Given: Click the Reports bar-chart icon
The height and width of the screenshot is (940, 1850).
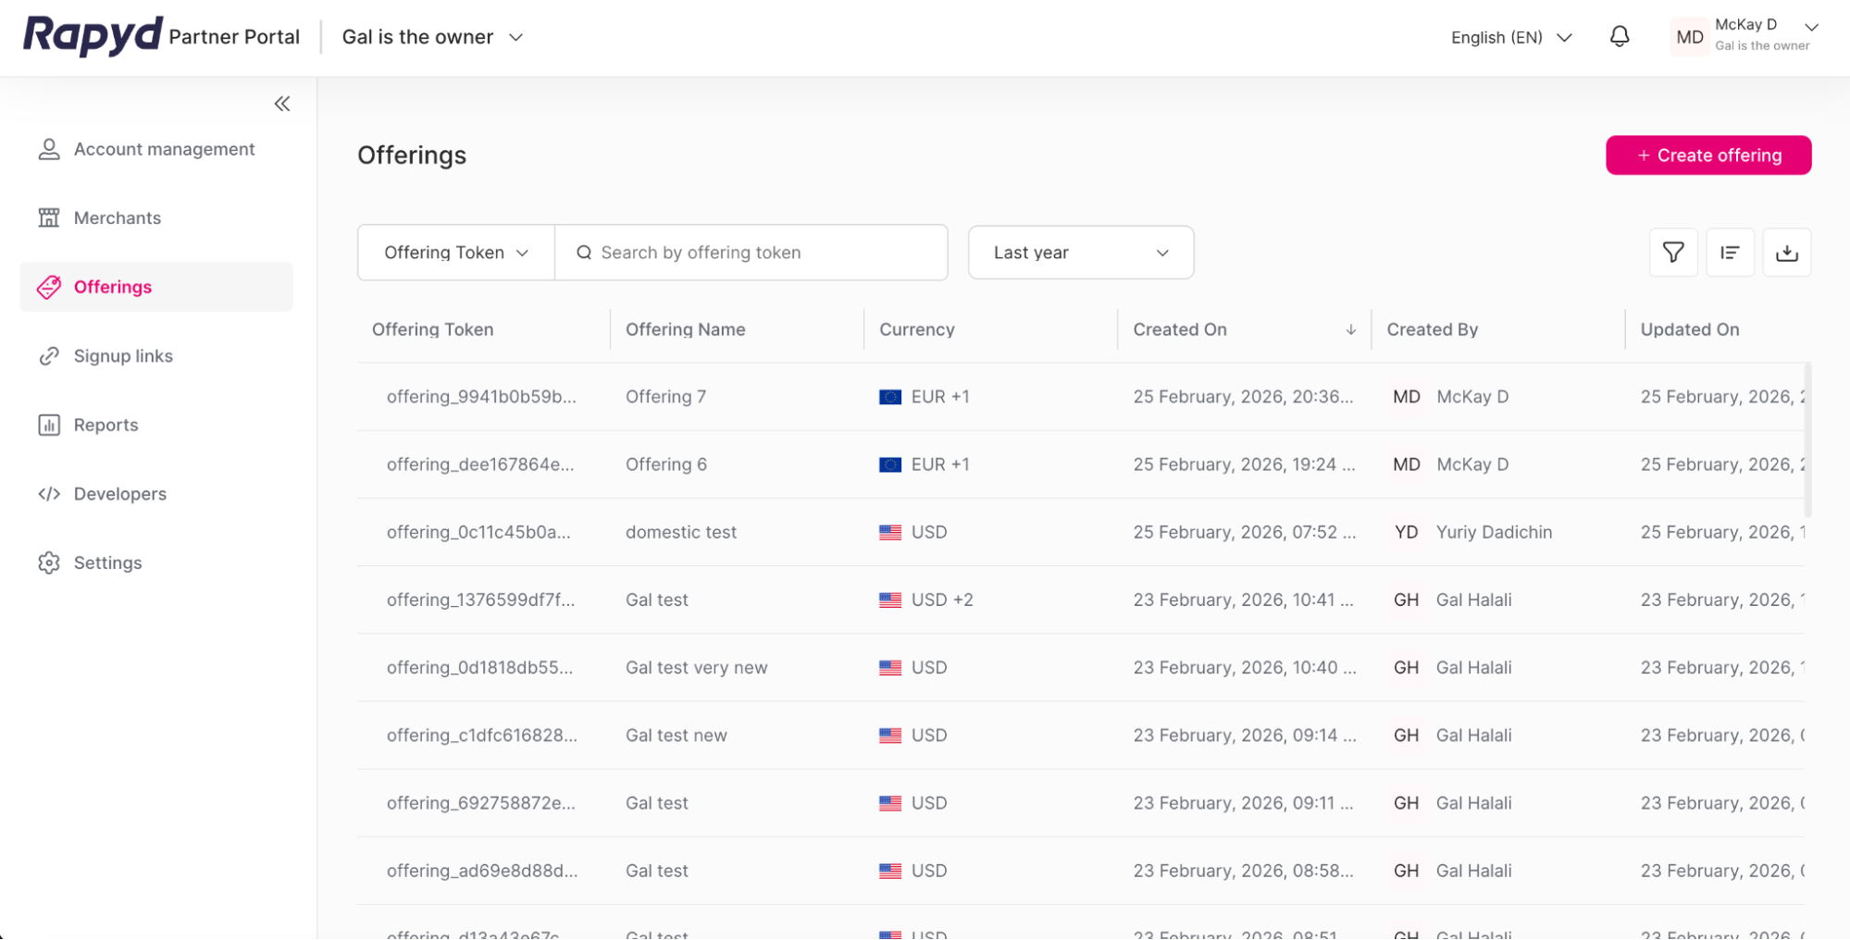Looking at the screenshot, I should point(48,425).
